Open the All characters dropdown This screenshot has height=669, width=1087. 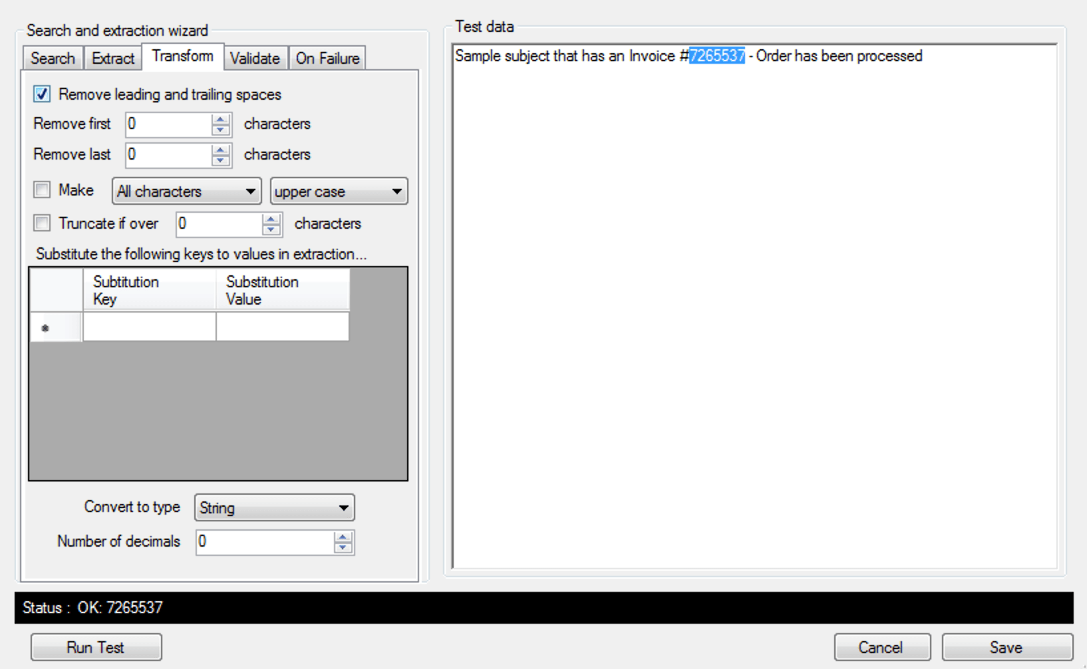(x=251, y=192)
